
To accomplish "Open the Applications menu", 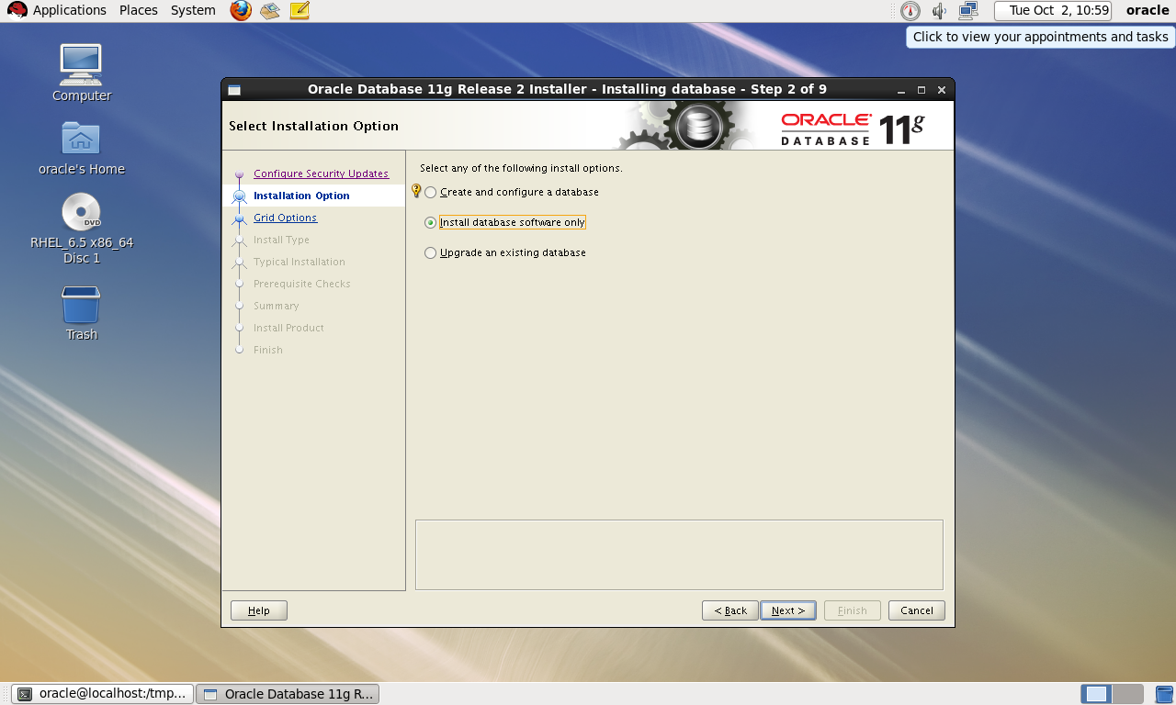I will pos(70,10).
